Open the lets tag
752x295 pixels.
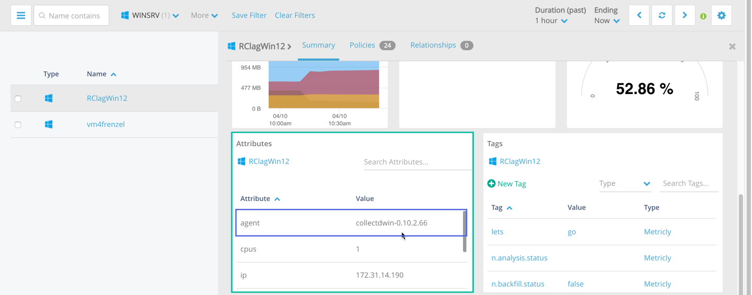tap(498, 232)
